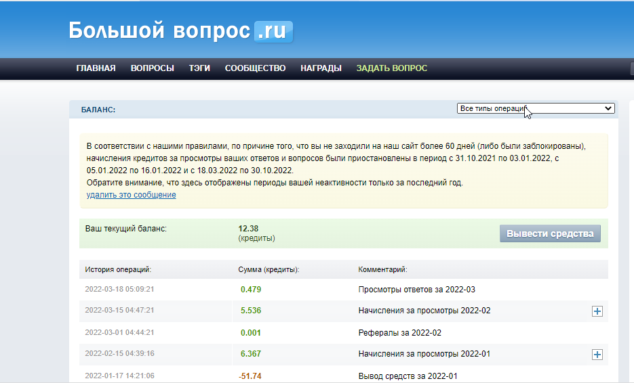Click the amount 6.367
634x383 pixels.
coord(251,353)
